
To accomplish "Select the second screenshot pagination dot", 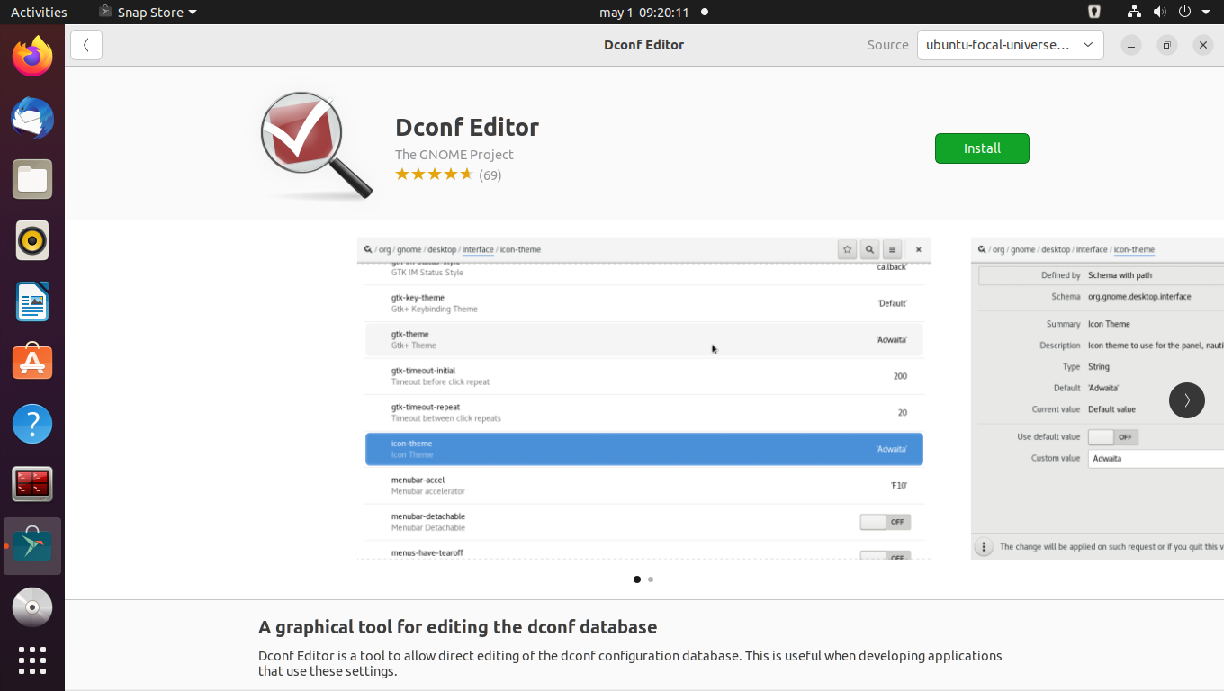I will tap(651, 579).
